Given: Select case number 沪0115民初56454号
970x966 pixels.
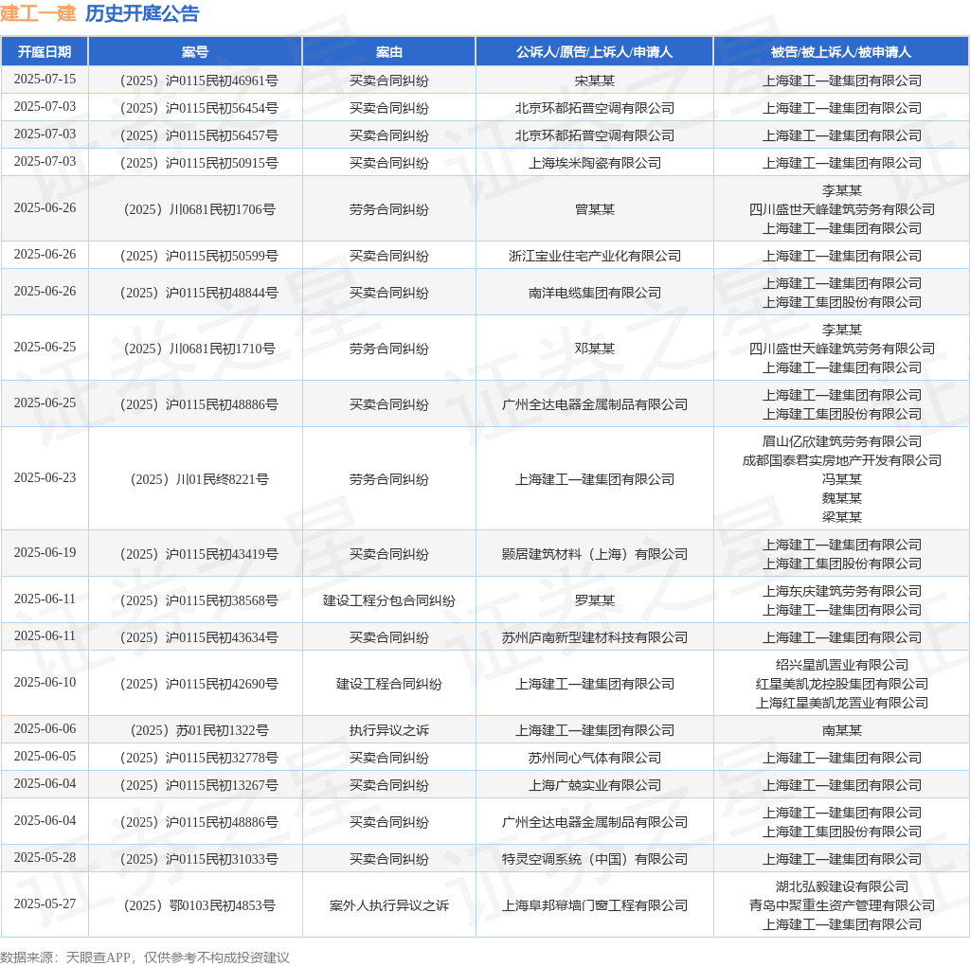Looking at the screenshot, I should [x=199, y=108].
